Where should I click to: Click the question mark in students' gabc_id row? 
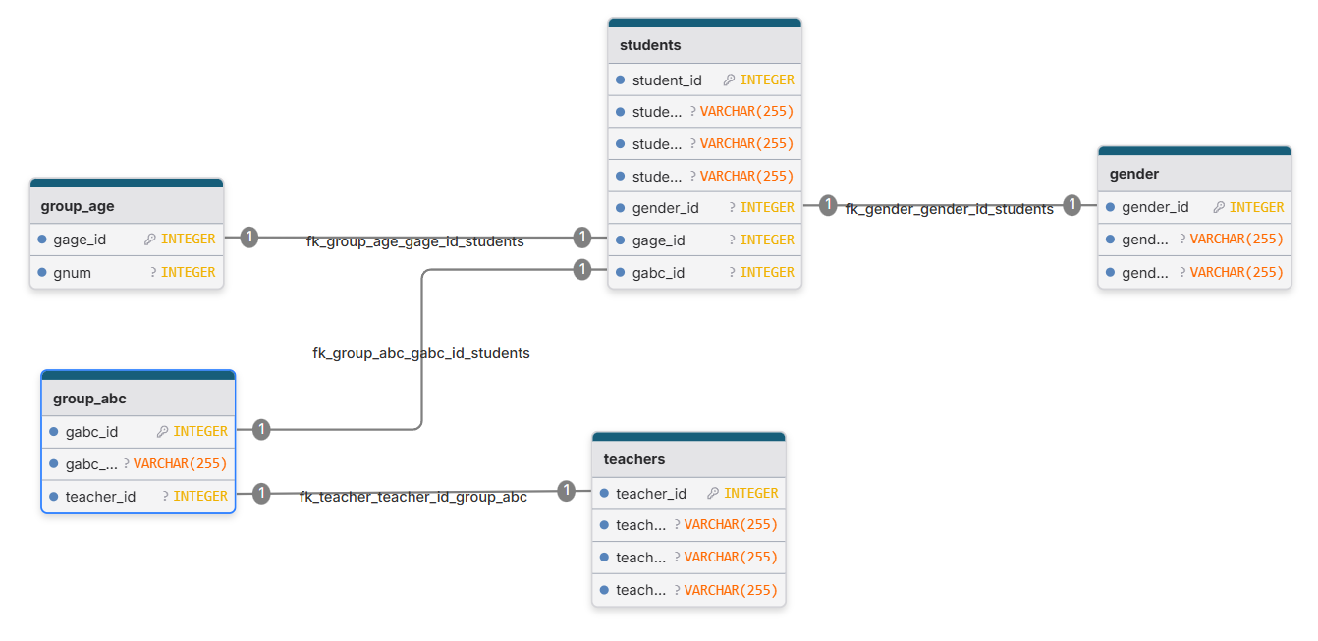pyautogui.click(x=733, y=272)
